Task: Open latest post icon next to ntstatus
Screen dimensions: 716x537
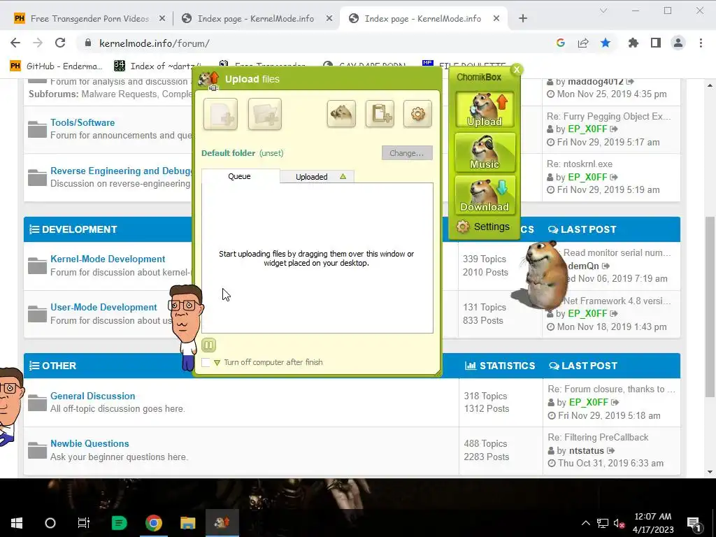Action: [x=611, y=451]
